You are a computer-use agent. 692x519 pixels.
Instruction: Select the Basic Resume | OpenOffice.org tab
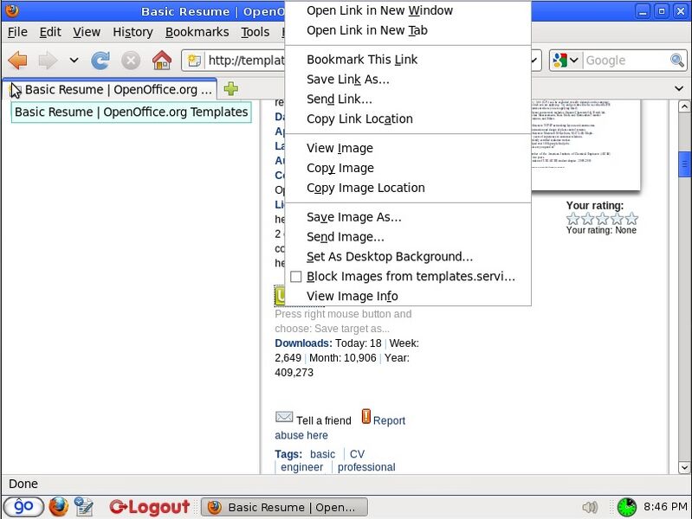[110, 89]
